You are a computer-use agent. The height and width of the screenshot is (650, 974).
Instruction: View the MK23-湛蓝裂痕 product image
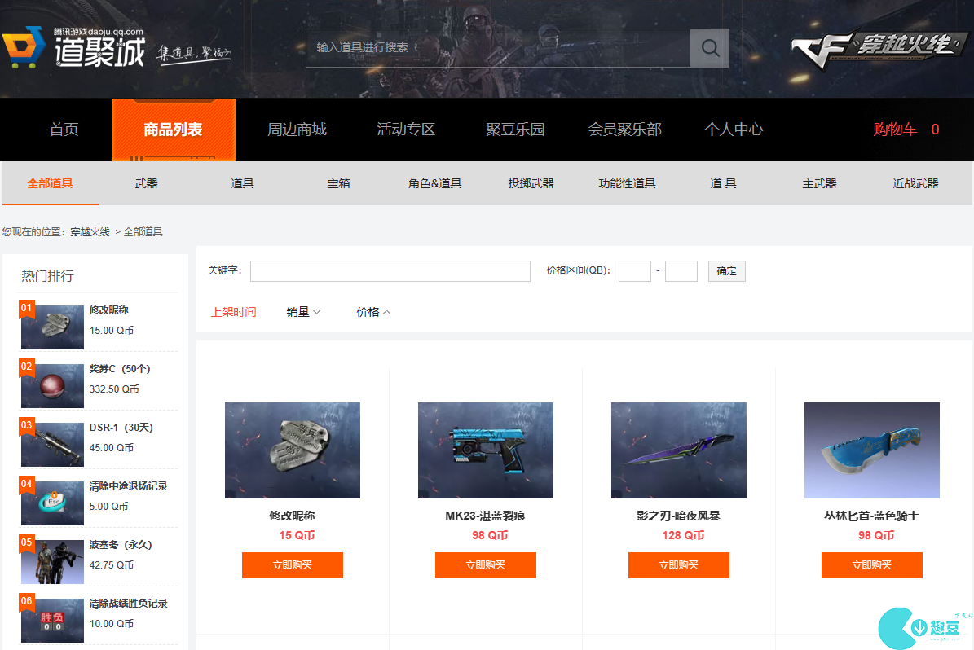click(x=486, y=450)
